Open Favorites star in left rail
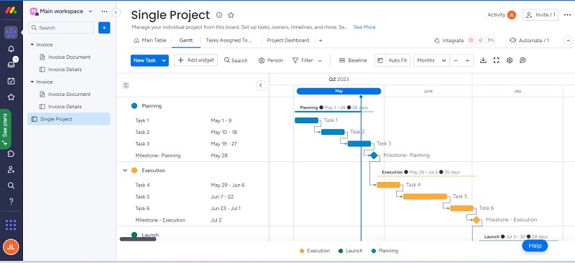 [x=11, y=97]
